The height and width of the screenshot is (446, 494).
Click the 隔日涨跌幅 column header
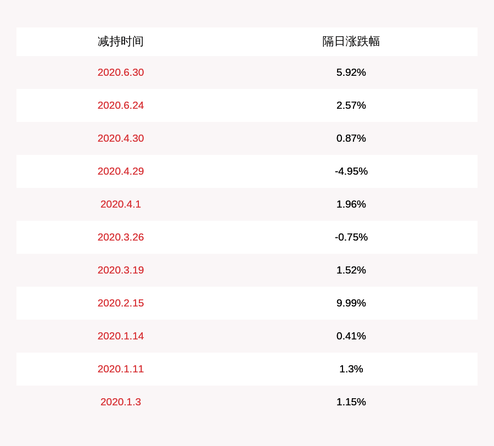click(351, 42)
